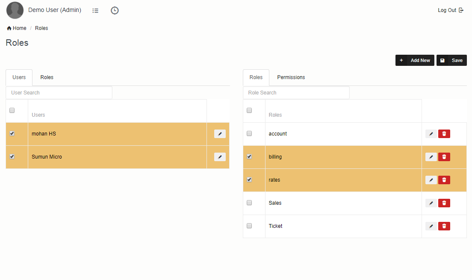
Task: Delete the rates role using trash icon
Action: click(x=444, y=180)
